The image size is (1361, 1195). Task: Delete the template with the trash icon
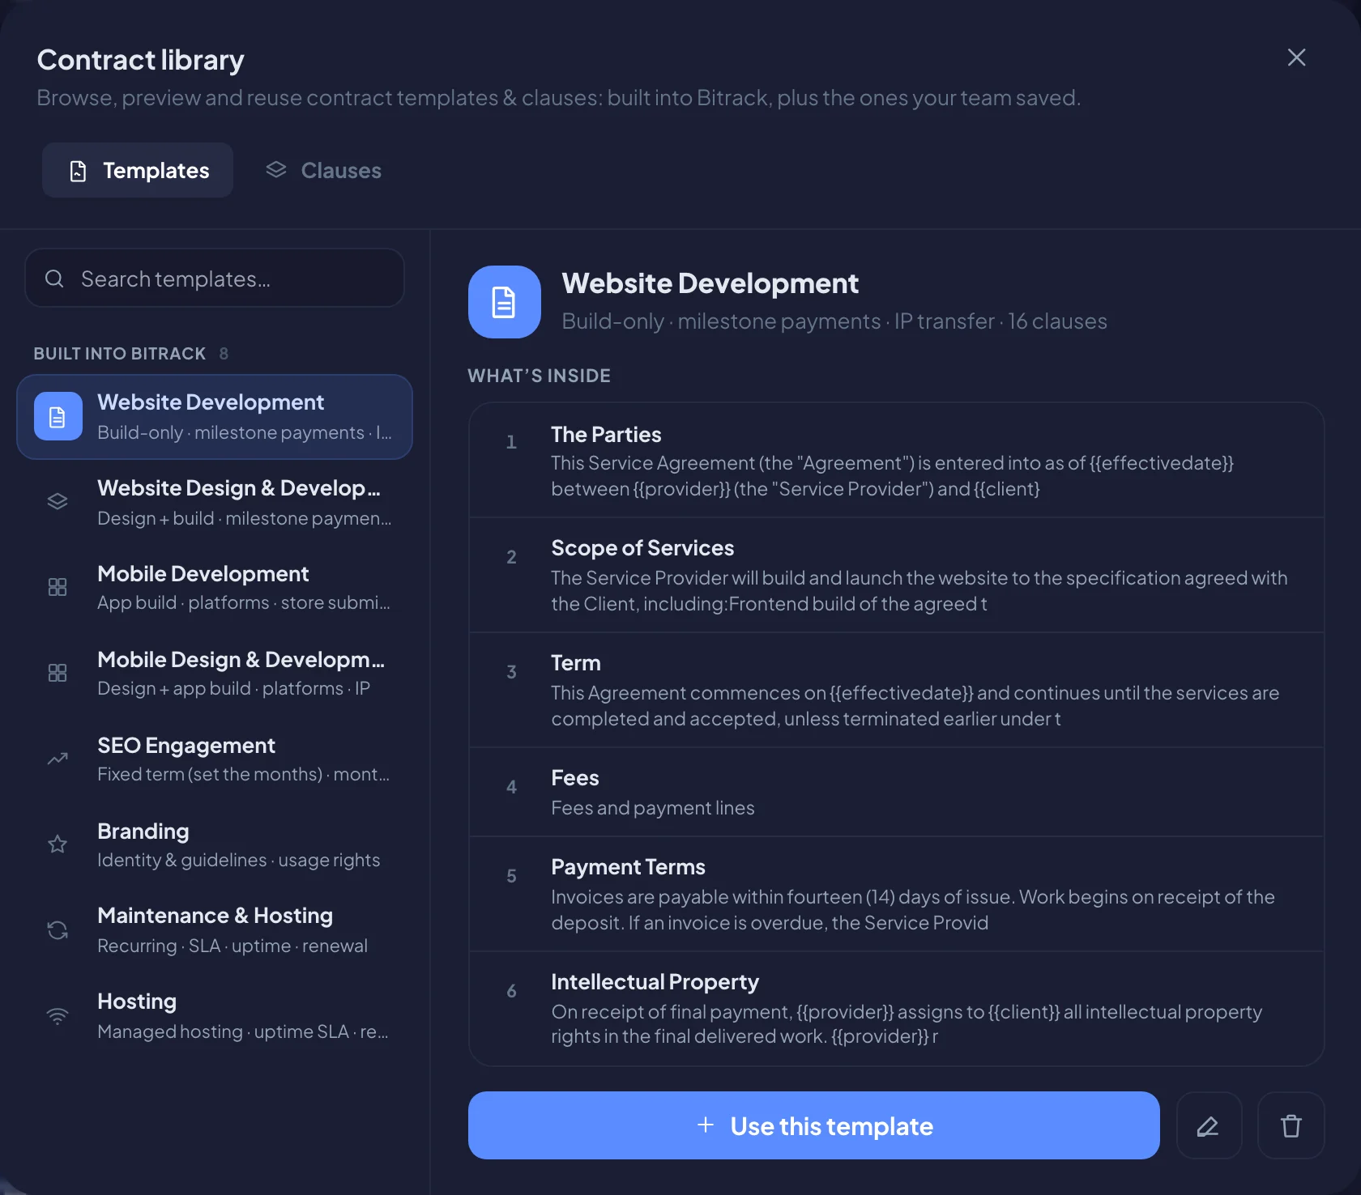click(x=1291, y=1125)
